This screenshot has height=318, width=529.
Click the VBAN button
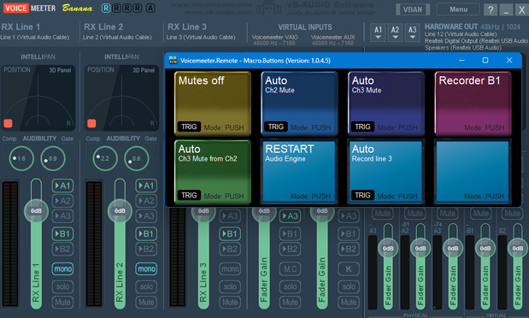(x=413, y=9)
